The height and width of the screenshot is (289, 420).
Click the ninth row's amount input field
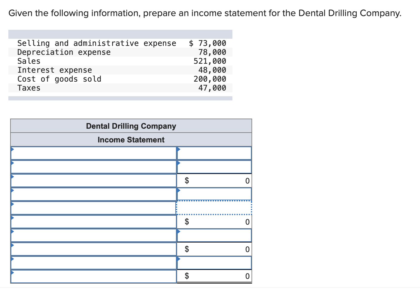(214, 263)
